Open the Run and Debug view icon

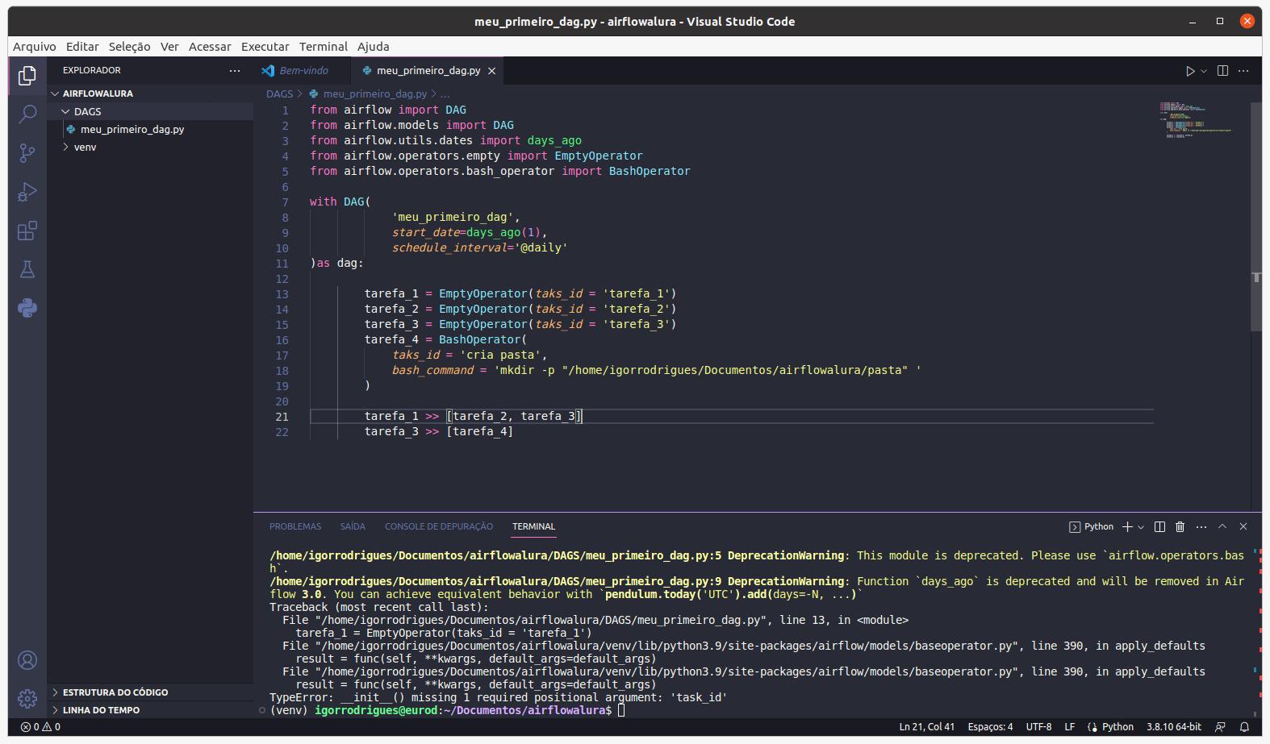(27, 192)
